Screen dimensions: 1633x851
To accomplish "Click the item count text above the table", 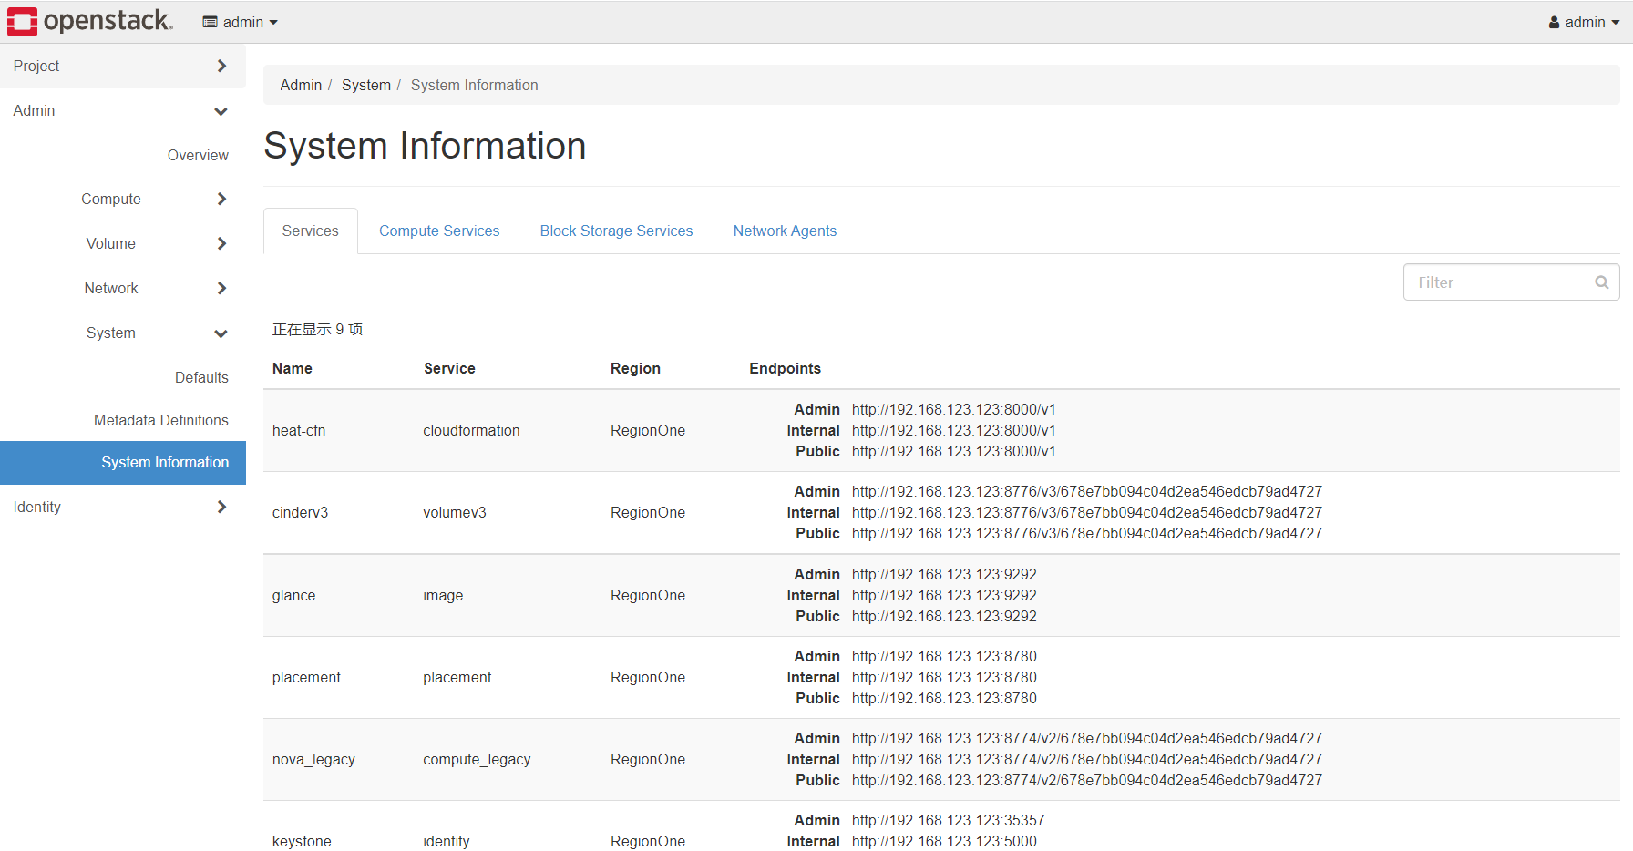I will 317,329.
